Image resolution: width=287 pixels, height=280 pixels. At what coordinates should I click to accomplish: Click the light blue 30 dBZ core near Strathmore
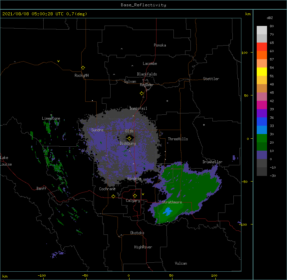click(168, 211)
